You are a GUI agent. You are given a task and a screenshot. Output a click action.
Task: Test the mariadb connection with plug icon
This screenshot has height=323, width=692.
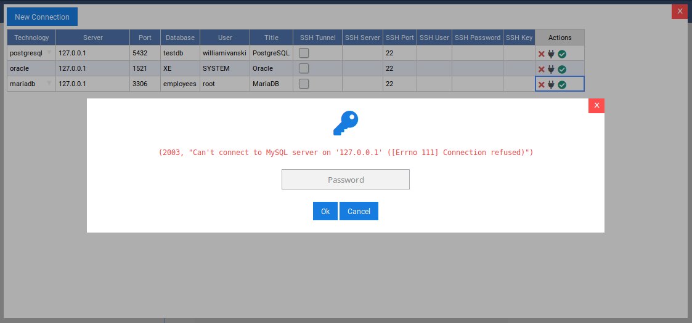click(551, 84)
